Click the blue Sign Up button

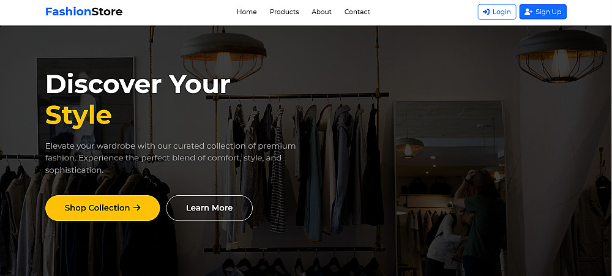coord(543,12)
